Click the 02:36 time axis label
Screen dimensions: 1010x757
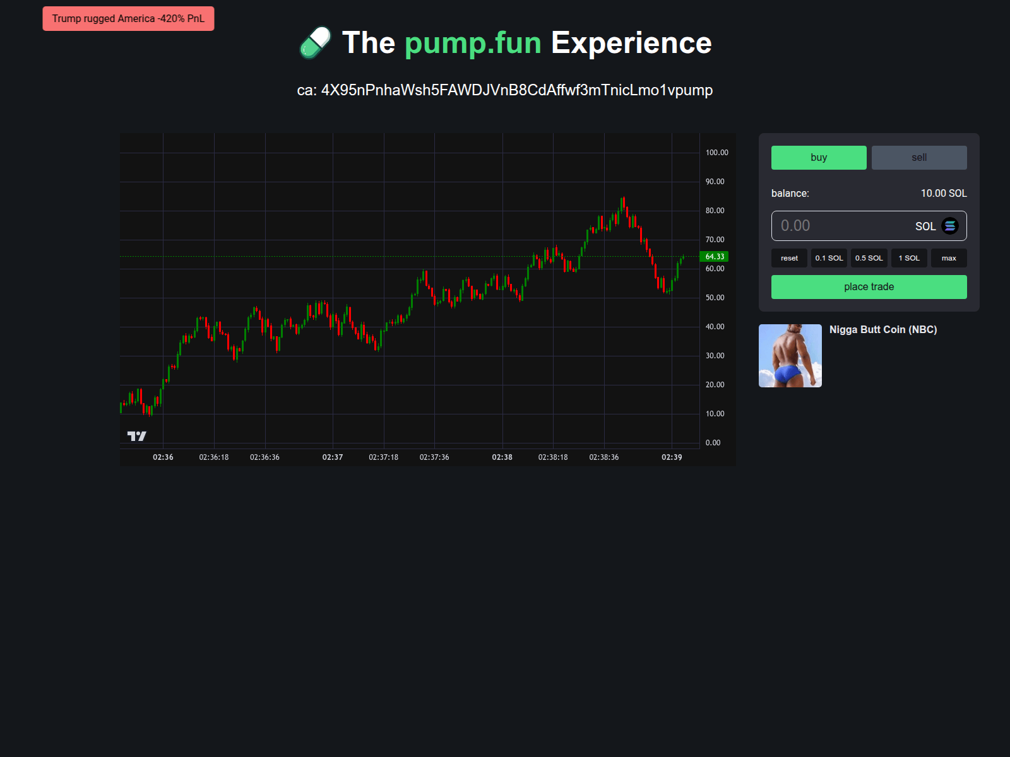point(163,457)
